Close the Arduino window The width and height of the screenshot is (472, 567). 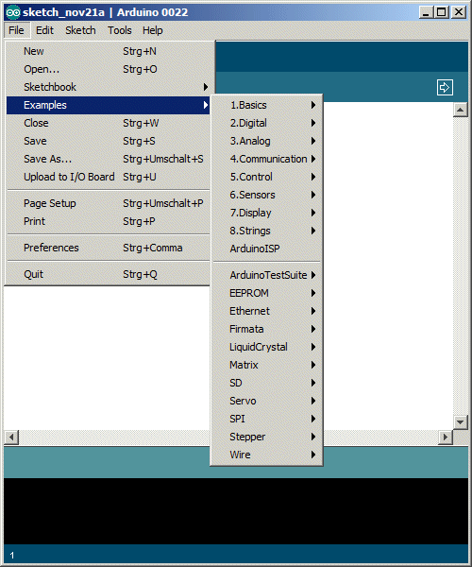[x=459, y=12]
